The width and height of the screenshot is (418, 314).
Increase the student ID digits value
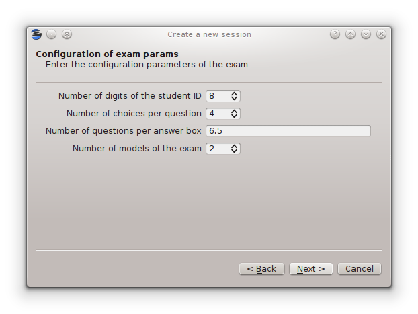234,93
